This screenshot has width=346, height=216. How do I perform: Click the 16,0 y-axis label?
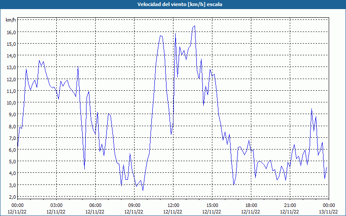(12, 32)
